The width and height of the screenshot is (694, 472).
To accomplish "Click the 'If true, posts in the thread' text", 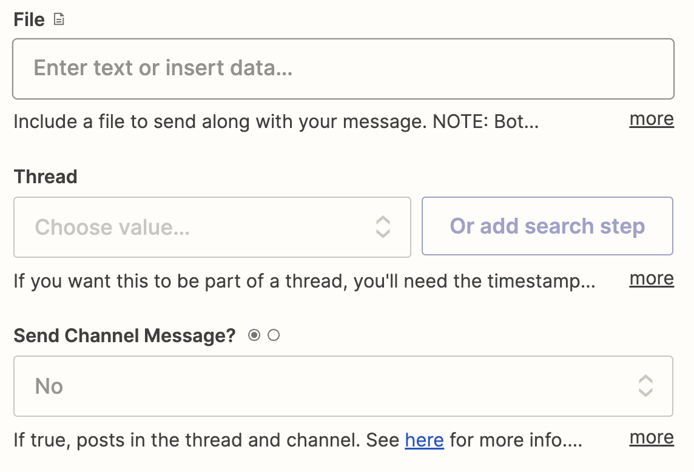I will click(x=298, y=440).
